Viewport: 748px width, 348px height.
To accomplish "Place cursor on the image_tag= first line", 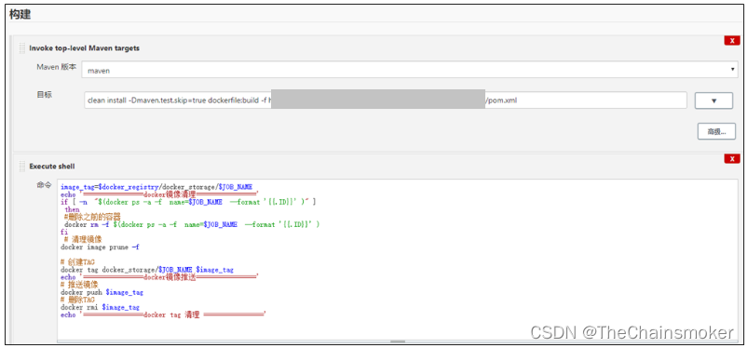I will (x=156, y=187).
